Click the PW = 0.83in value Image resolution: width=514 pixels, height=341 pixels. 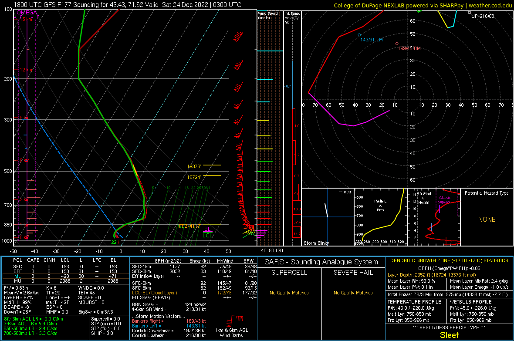(16, 288)
